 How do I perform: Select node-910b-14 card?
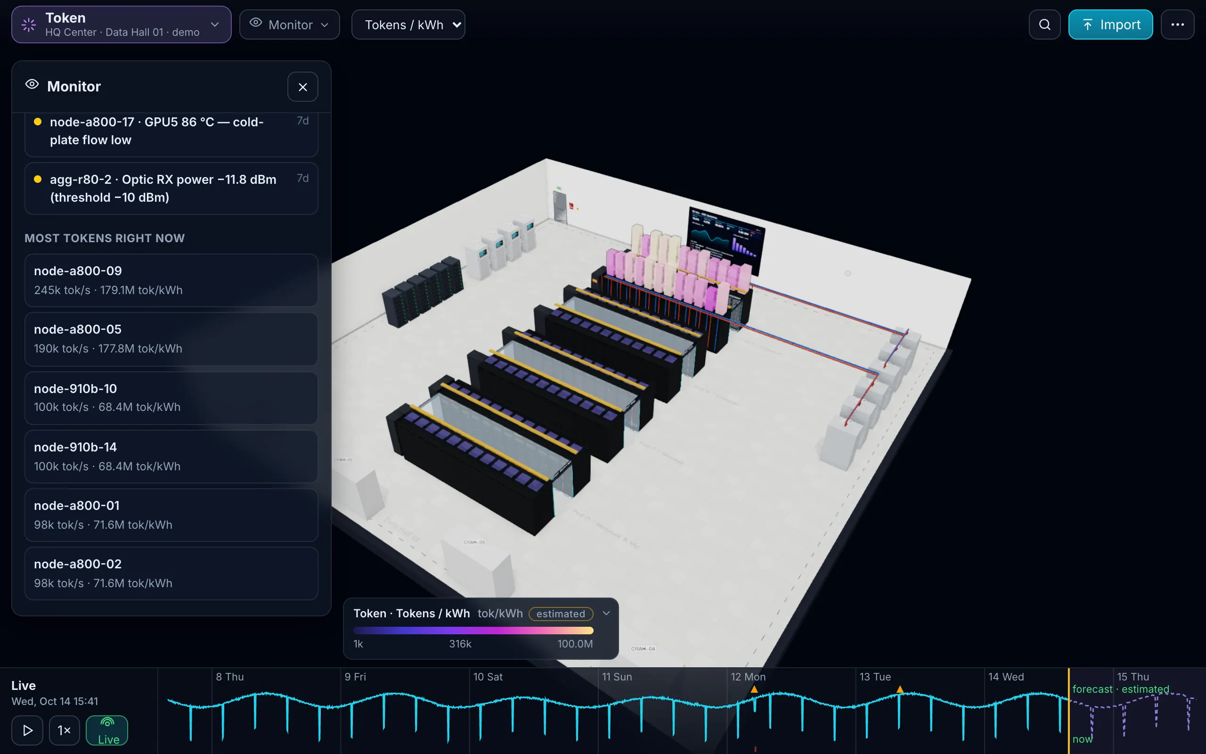tap(171, 457)
